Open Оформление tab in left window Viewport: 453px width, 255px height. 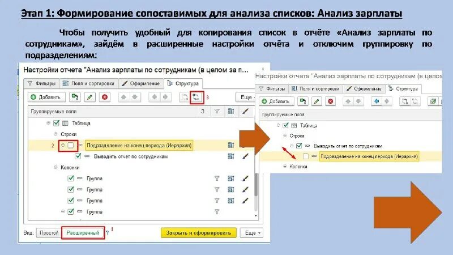(141, 83)
